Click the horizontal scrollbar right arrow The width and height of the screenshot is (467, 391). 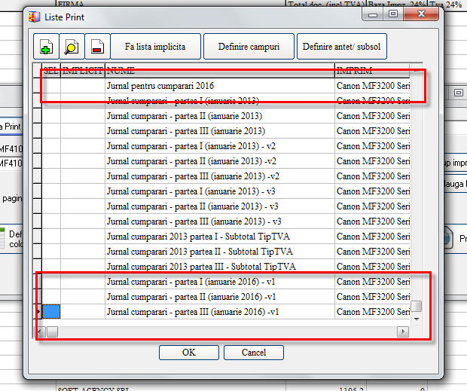coord(404,331)
